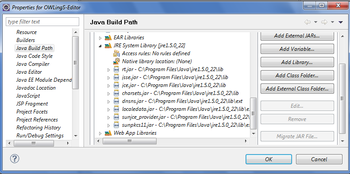Open Project References page
Image resolution: width=350 pixels, height=174 pixels.
coord(37,120)
